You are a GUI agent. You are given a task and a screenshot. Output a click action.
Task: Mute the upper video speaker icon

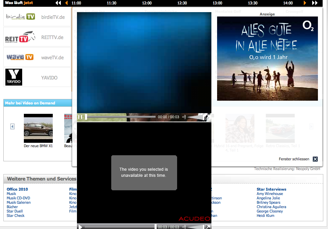click(184, 117)
